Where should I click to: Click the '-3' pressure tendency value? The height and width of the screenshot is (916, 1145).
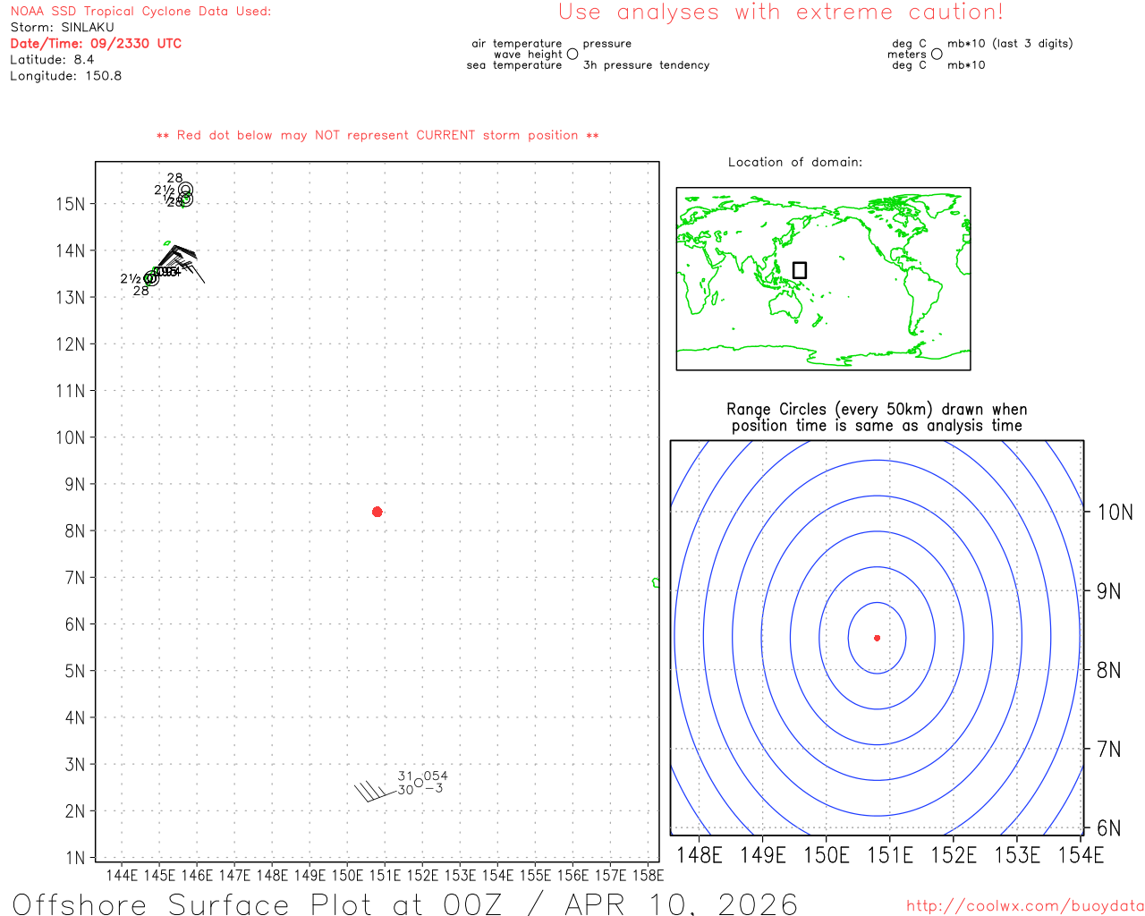click(x=433, y=789)
